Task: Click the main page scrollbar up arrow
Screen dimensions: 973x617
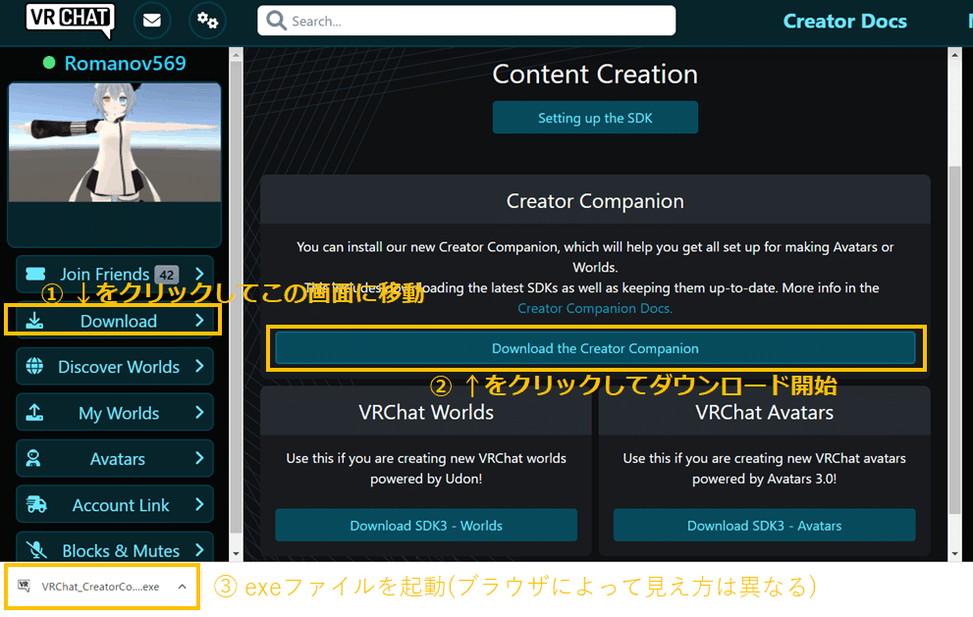Action: tap(954, 55)
